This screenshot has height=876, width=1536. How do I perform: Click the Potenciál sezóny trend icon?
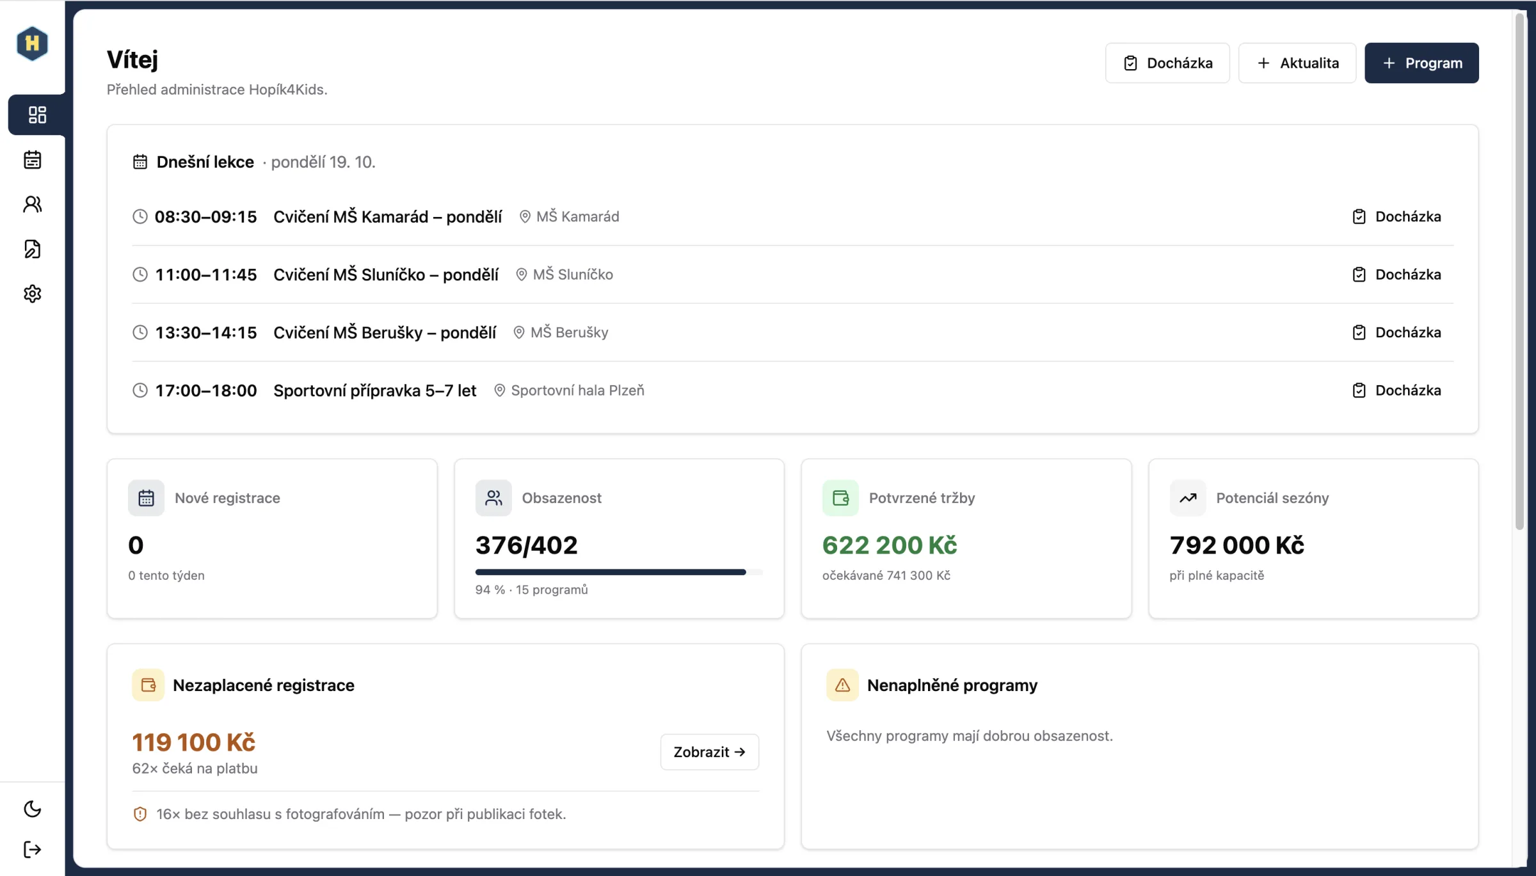click(1188, 498)
